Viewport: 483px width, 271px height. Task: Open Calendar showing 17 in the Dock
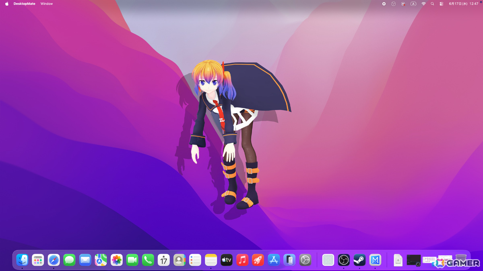point(163,260)
